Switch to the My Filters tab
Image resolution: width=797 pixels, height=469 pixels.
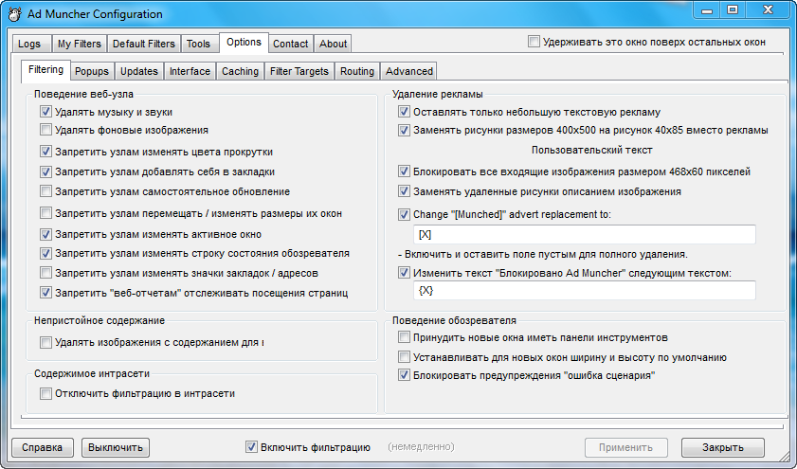click(x=79, y=44)
